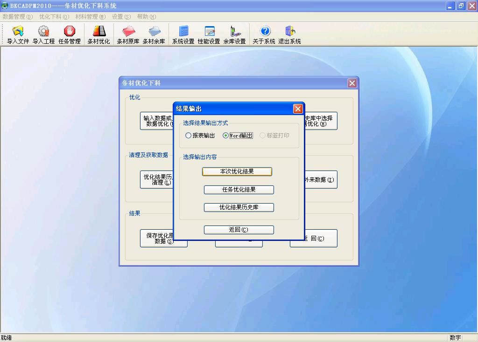Viewport: 478px width, 342px height.
Task: Click 任务优化结果 button
Action: (x=239, y=190)
